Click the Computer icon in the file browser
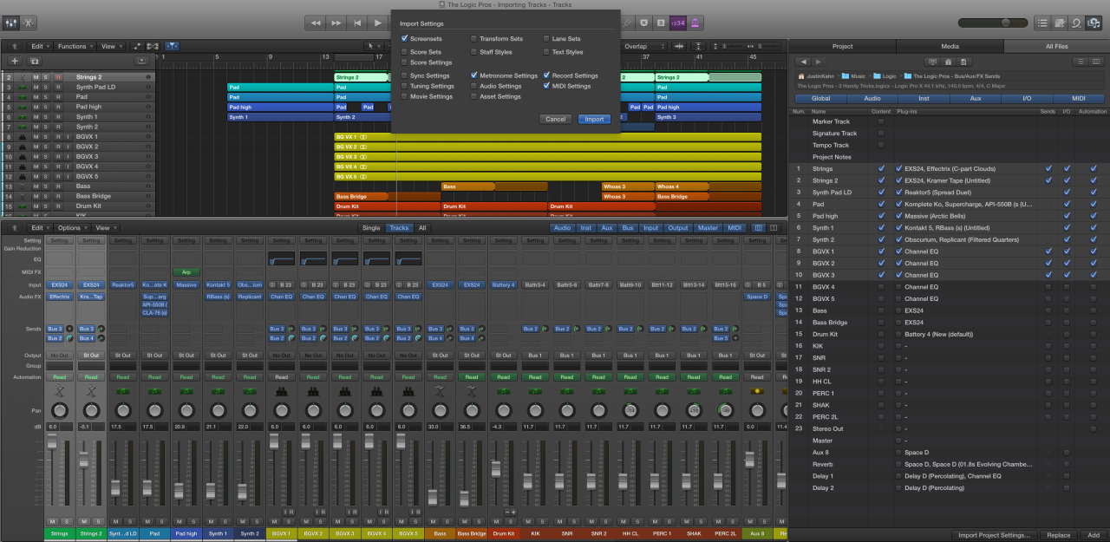Viewport: 1110px width, 542px height. [931, 62]
